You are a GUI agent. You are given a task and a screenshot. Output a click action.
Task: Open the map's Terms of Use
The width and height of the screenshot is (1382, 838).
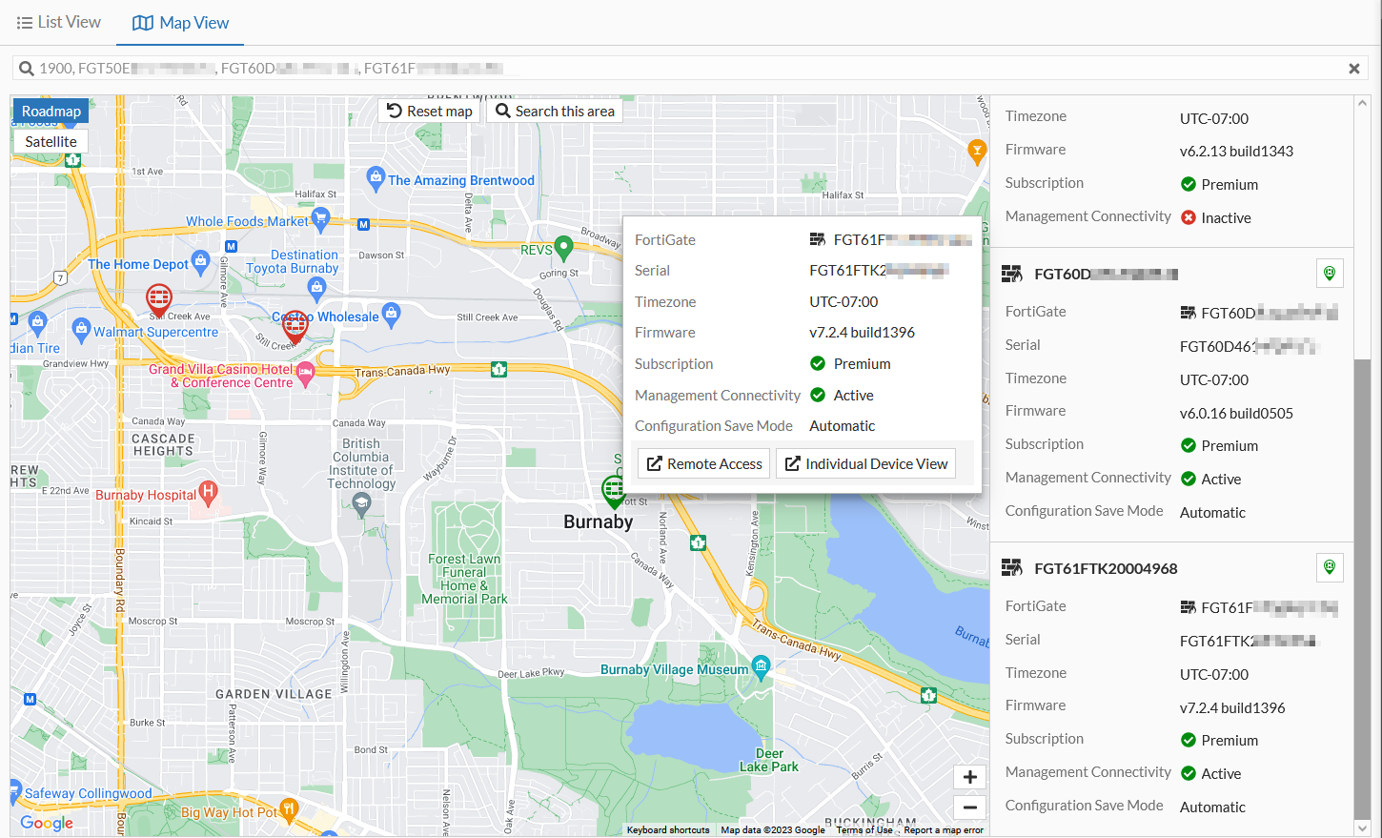click(864, 830)
